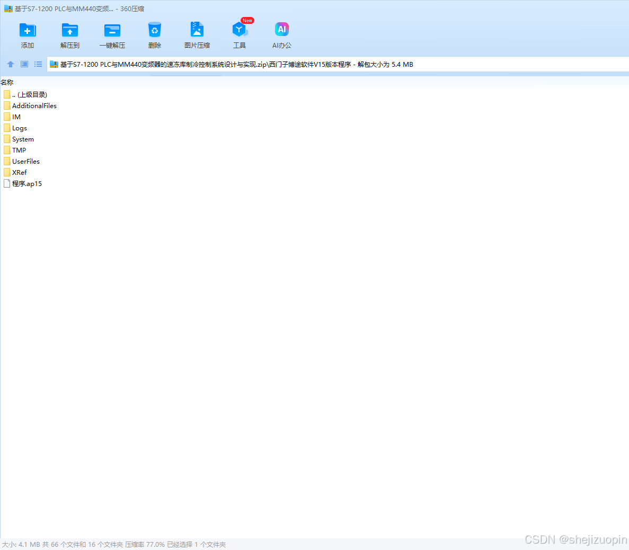
Task: Switch to list view icon
Action: [38, 64]
